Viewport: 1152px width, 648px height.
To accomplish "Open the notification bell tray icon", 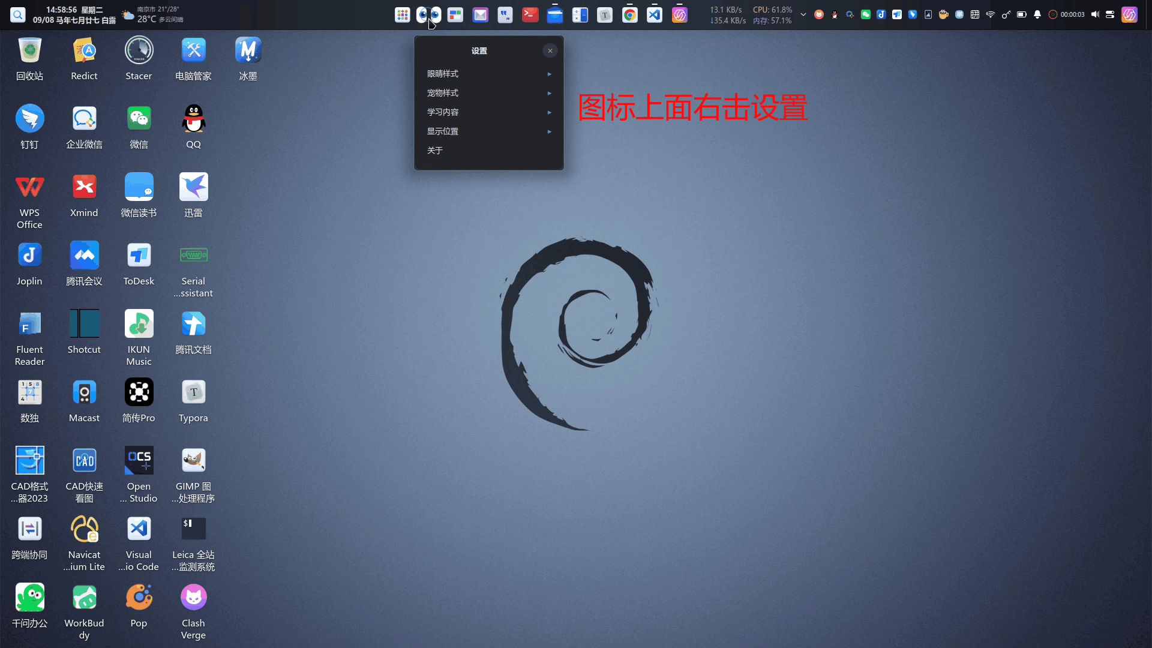I will pyautogui.click(x=1037, y=15).
